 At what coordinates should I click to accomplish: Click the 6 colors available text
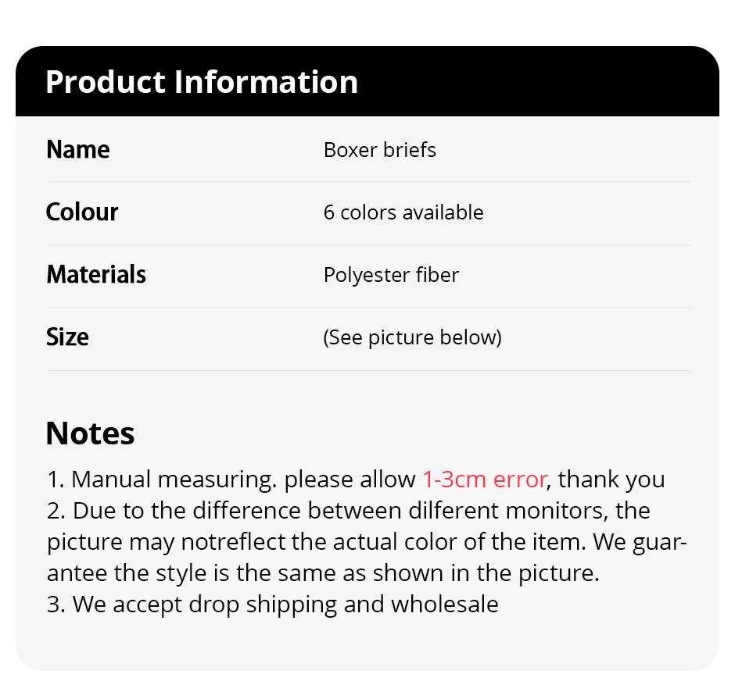tap(403, 212)
